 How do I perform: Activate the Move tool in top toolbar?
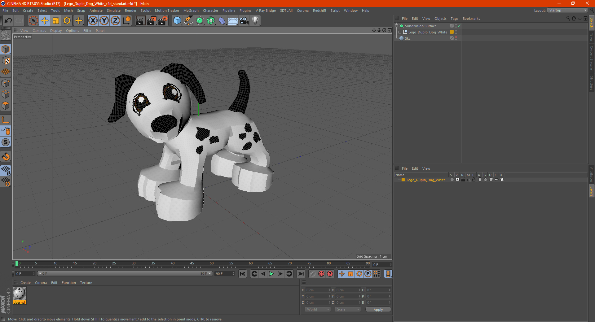pos(45,21)
